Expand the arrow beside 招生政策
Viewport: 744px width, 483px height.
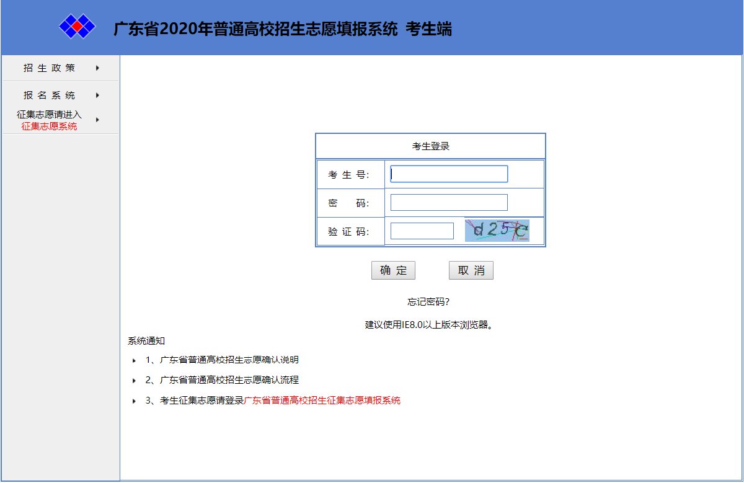pyautogui.click(x=97, y=68)
